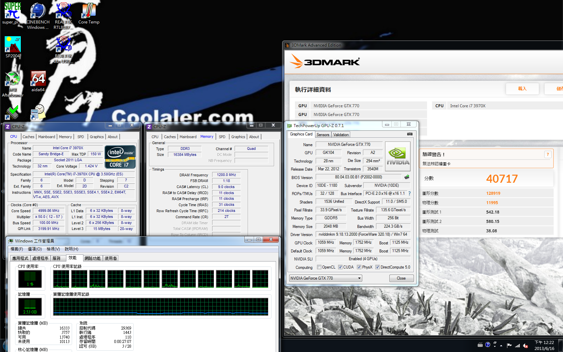Show hidden tray icons arrow
The image size is (563, 352).
pos(501,346)
